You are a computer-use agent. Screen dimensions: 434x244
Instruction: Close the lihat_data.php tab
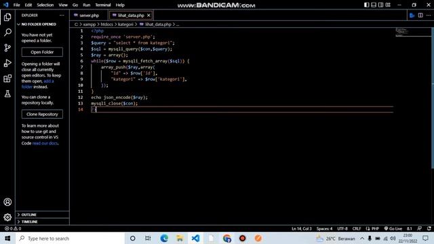[149, 16]
